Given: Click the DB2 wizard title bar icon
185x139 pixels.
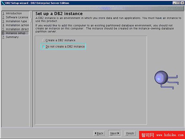Looking at the screenshot, I should [3, 3].
